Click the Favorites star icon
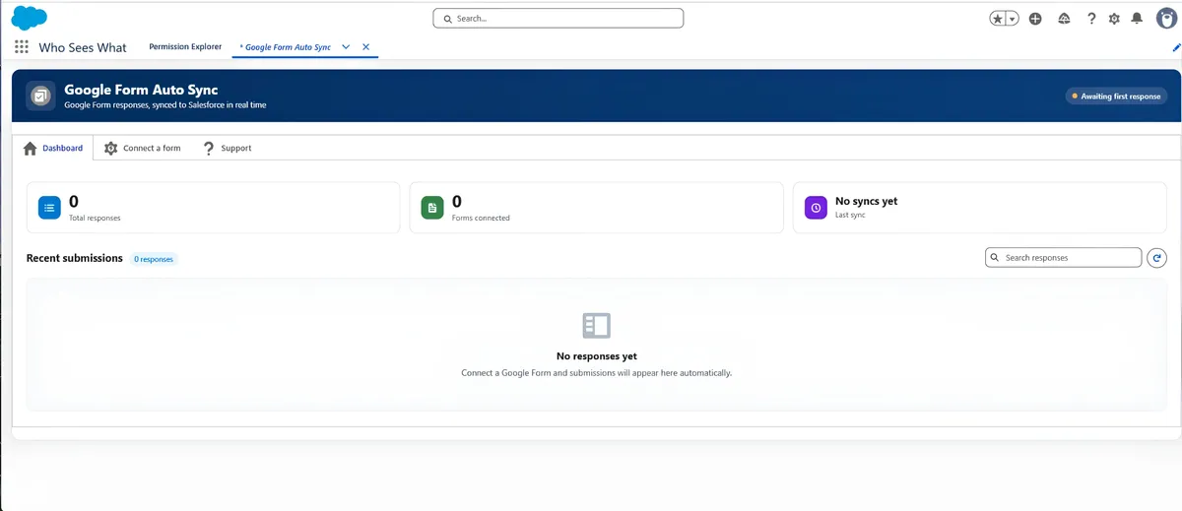 [998, 19]
